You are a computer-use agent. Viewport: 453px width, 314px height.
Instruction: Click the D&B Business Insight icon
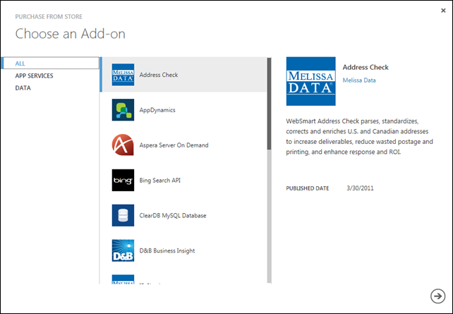[x=123, y=250]
